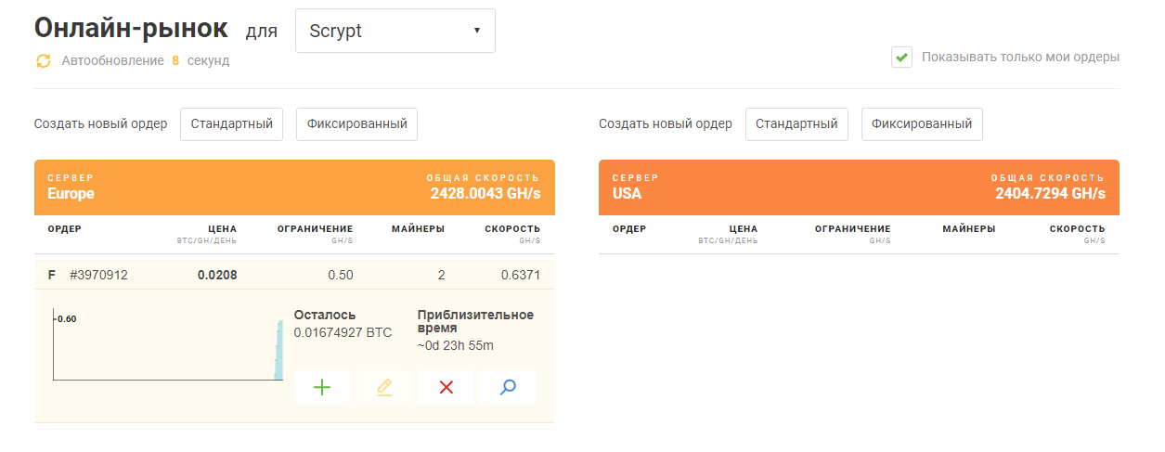Click the yellow pencil edit icon
Viewport: 1165px width, 452px height.
click(384, 387)
